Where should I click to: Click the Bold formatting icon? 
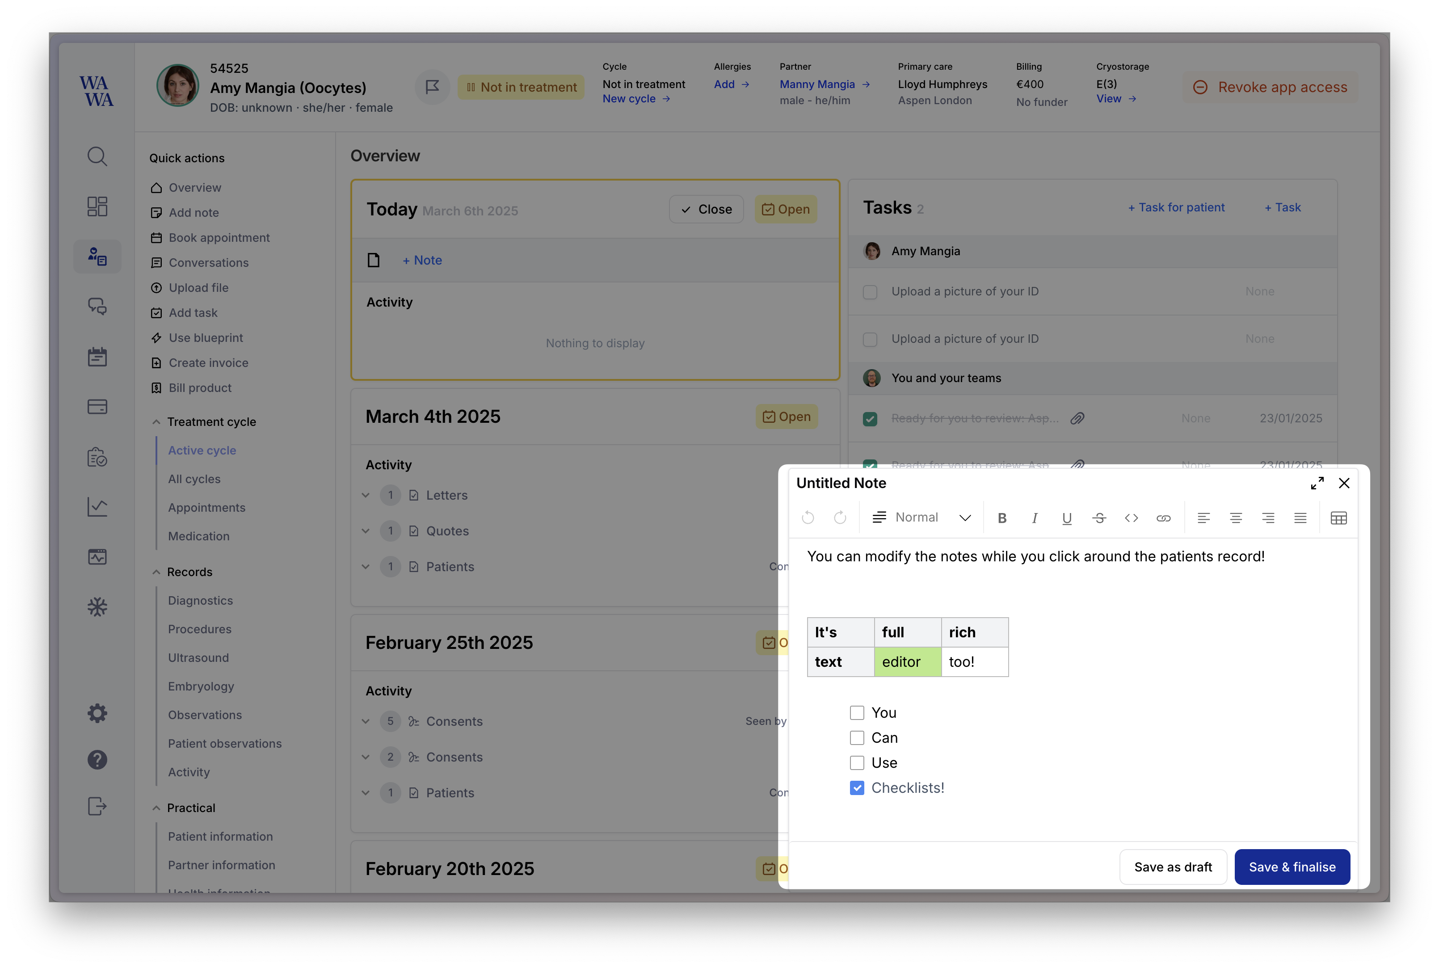click(1002, 518)
